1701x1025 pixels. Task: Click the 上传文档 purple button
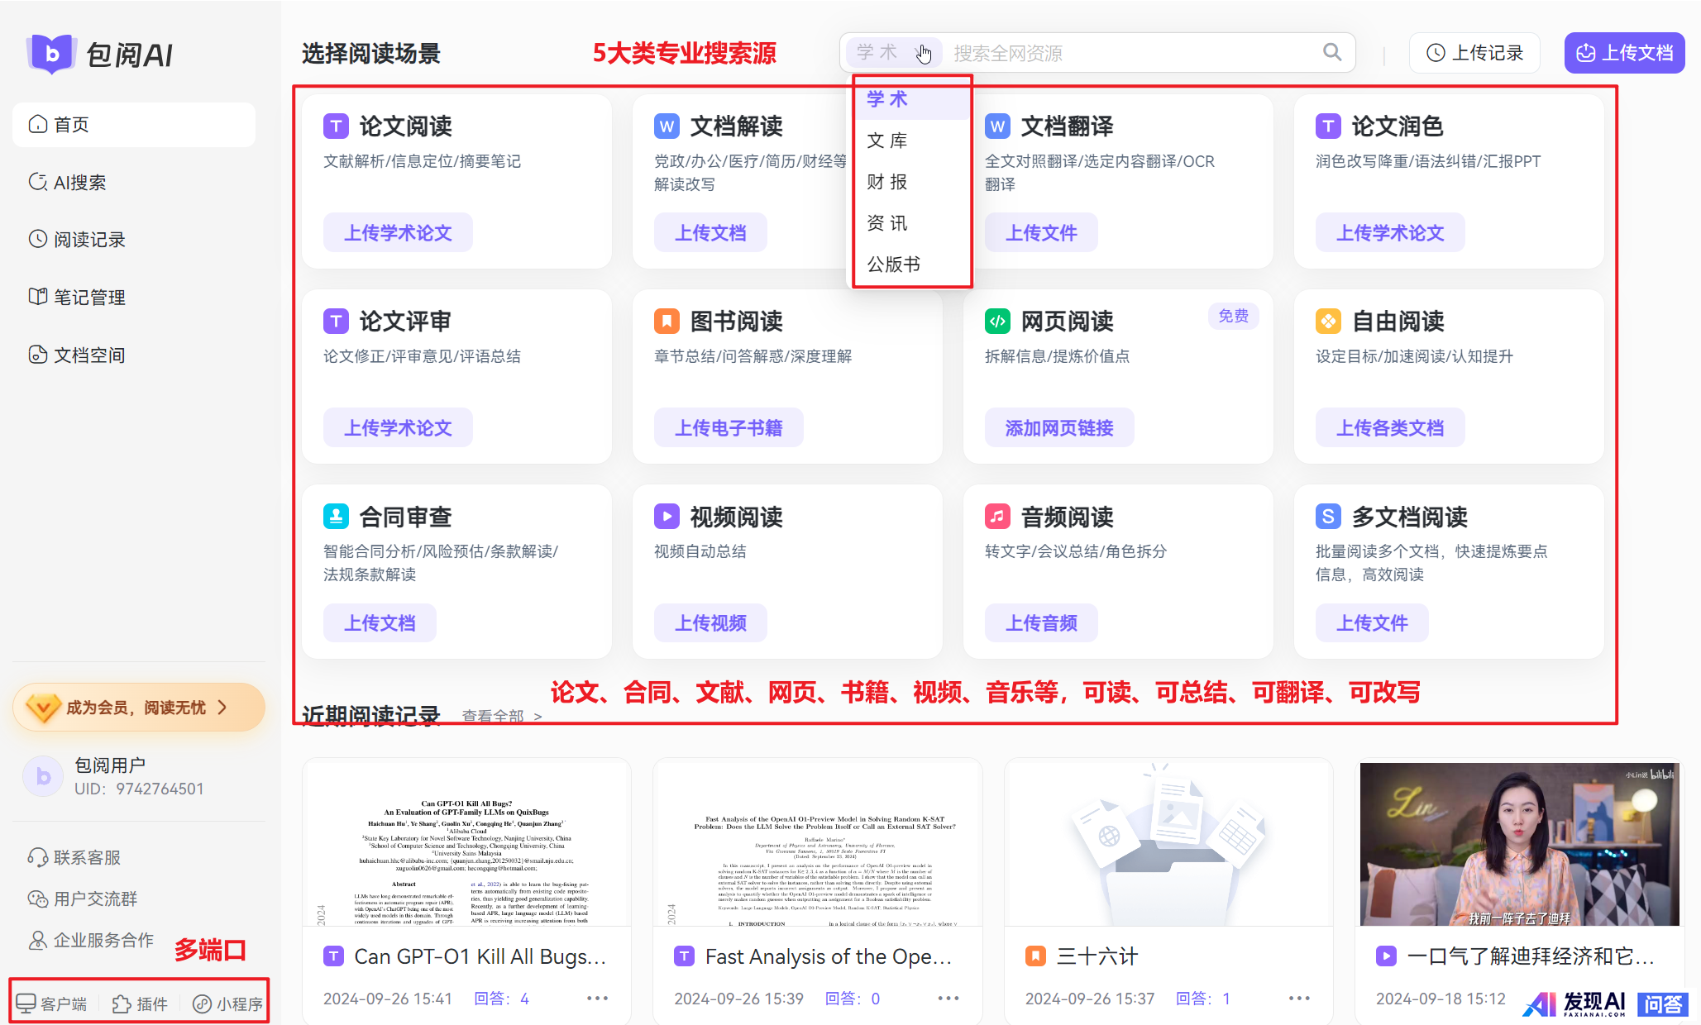coord(1624,53)
